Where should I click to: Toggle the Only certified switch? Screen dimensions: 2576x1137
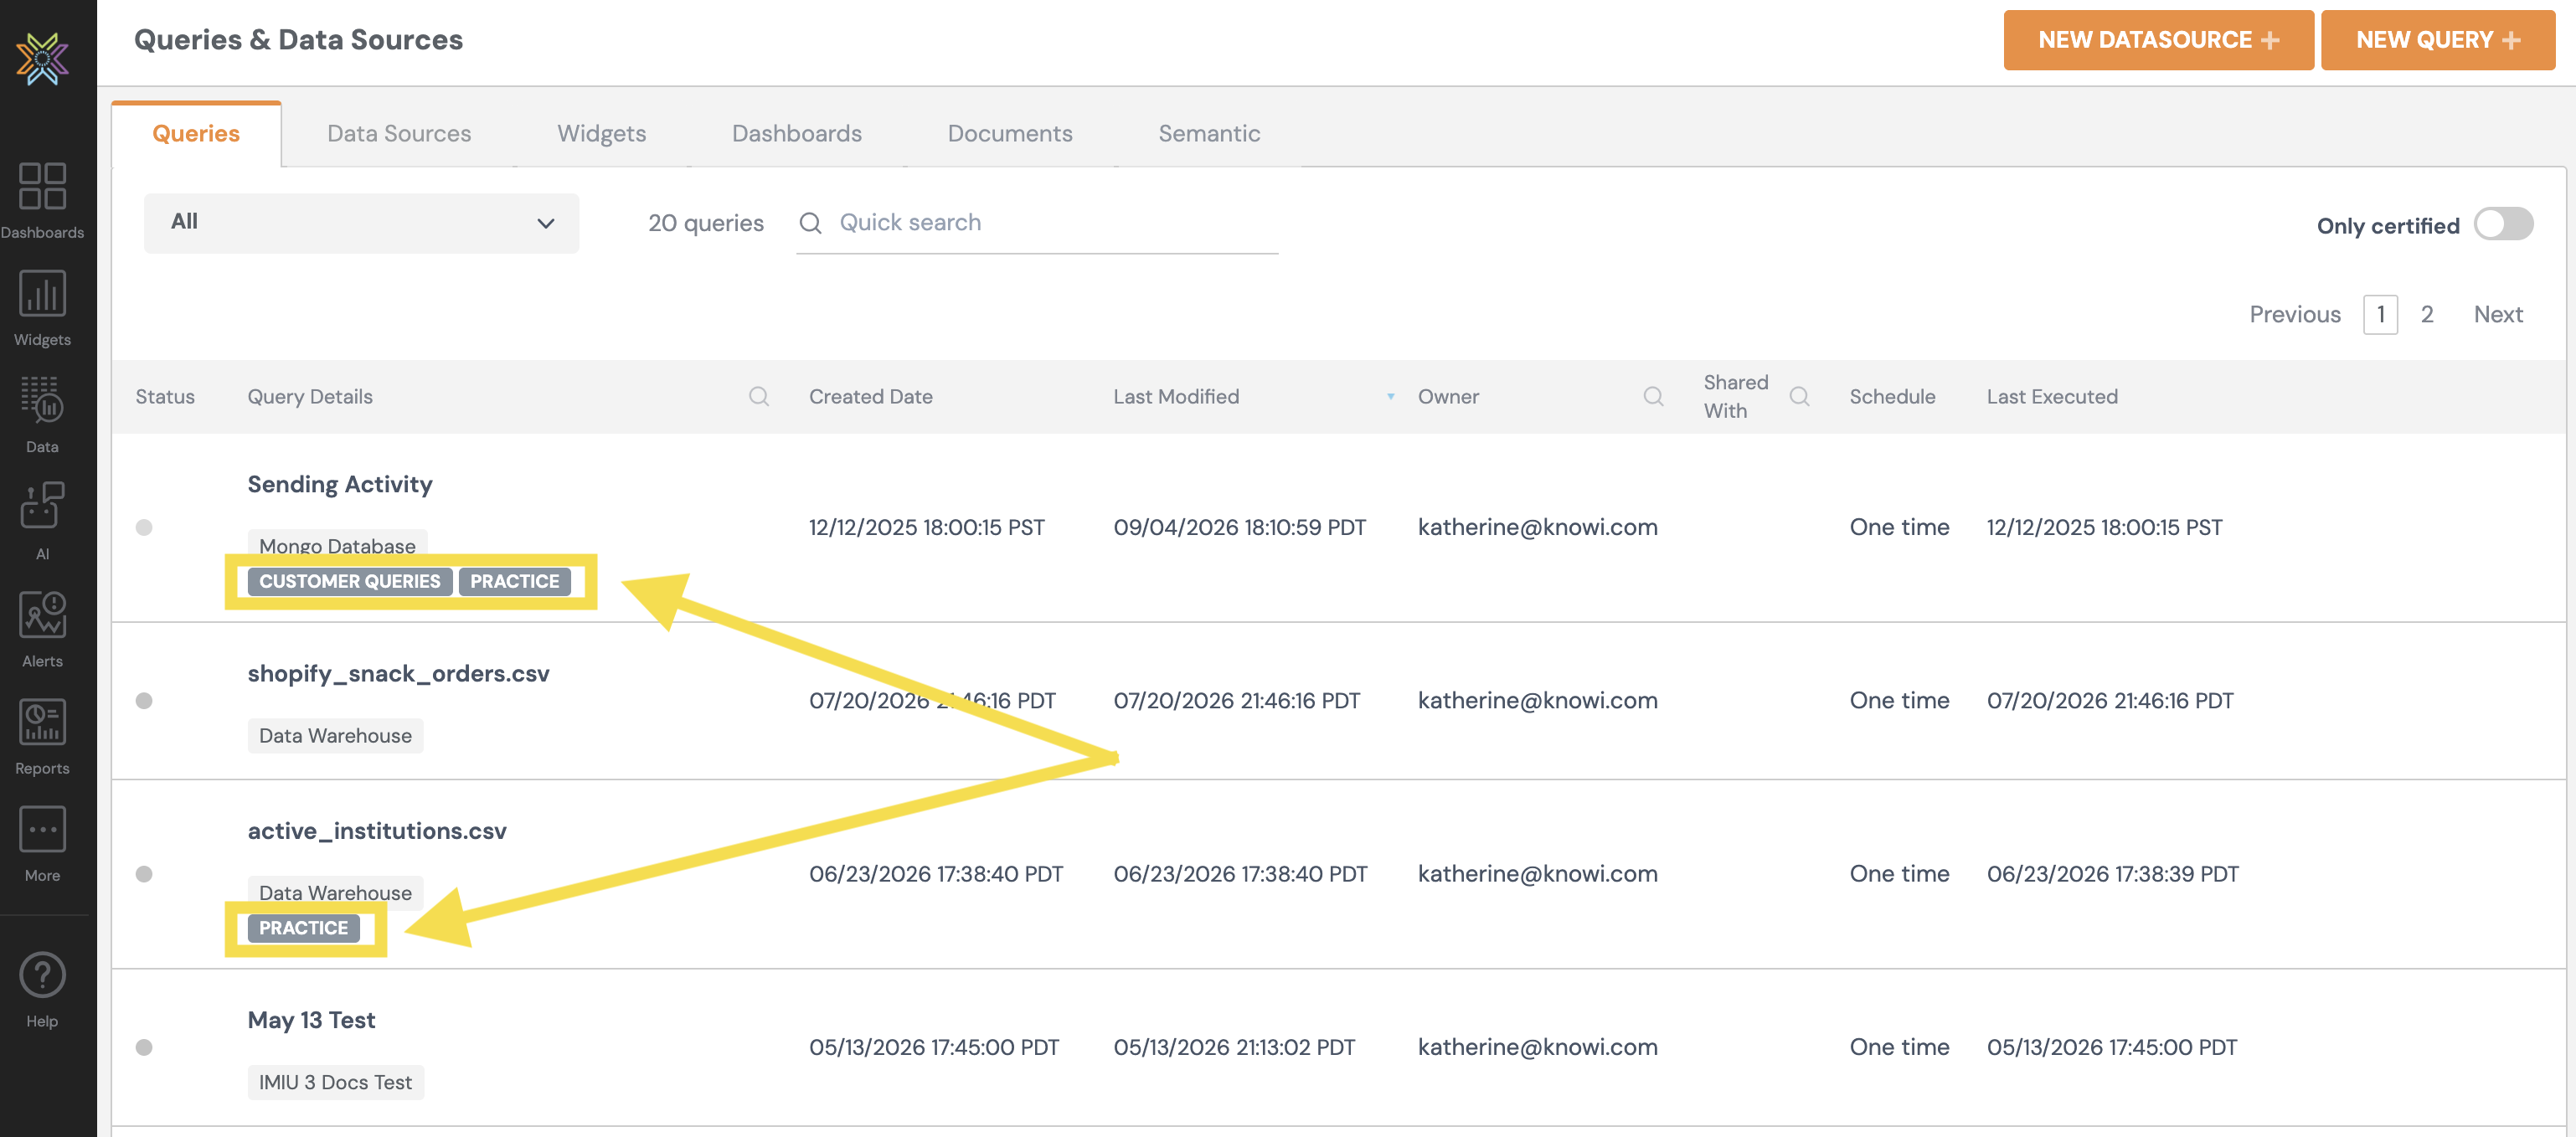point(2503,224)
